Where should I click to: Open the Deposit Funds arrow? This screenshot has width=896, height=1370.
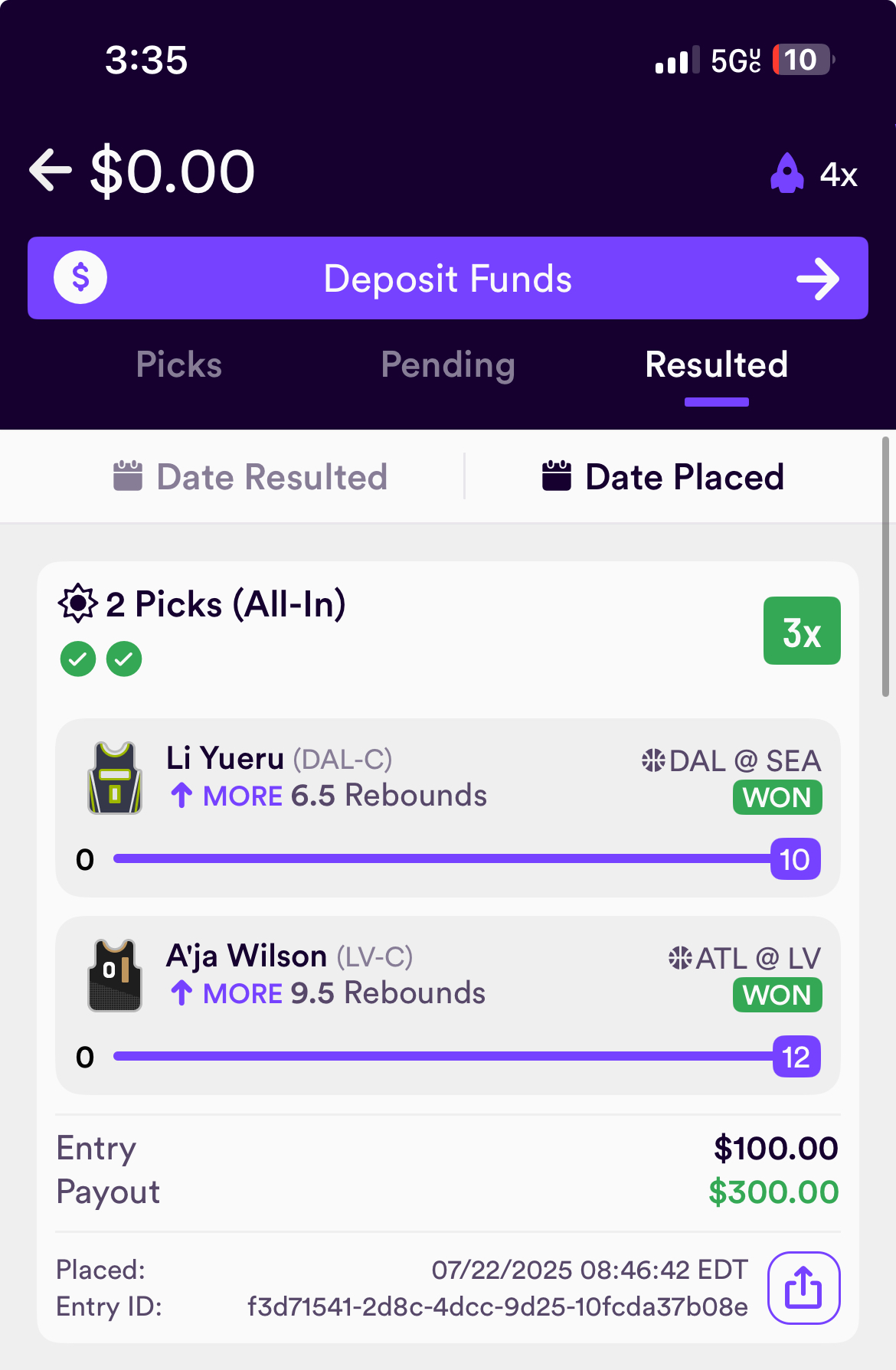[x=817, y=279]
